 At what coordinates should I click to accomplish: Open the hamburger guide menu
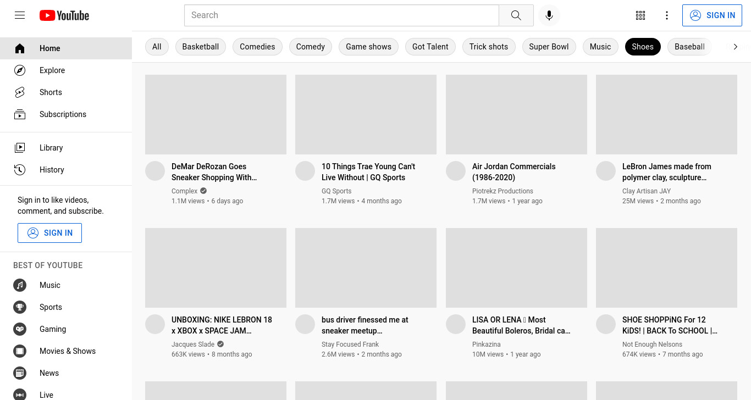pos(20,15)
